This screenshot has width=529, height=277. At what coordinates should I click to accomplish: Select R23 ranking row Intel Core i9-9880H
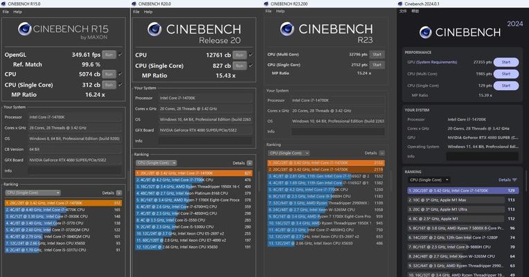tap(326, 196)
